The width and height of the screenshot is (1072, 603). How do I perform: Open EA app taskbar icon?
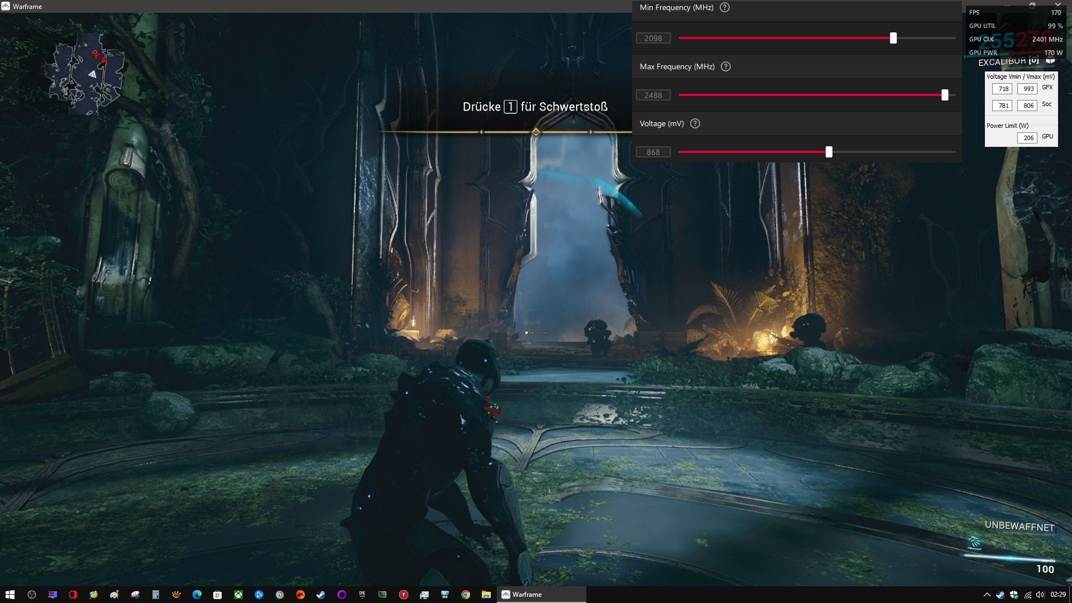click(300, 595)
